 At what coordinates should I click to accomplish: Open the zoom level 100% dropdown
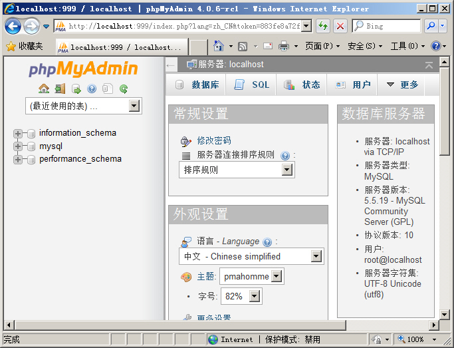click(434, 339)
